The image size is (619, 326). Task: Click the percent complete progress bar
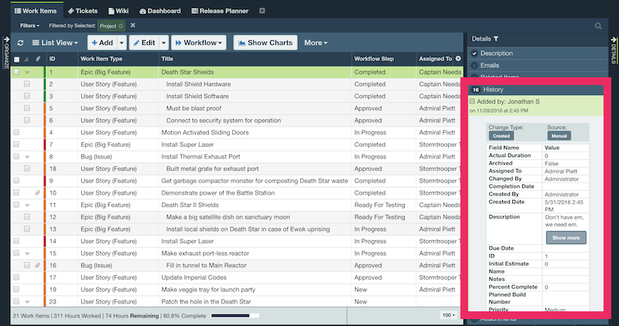[235, 316]
